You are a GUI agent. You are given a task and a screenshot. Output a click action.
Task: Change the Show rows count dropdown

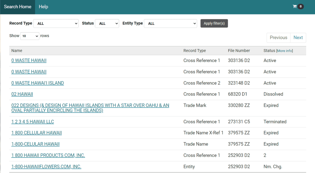[x=30, y=36]
